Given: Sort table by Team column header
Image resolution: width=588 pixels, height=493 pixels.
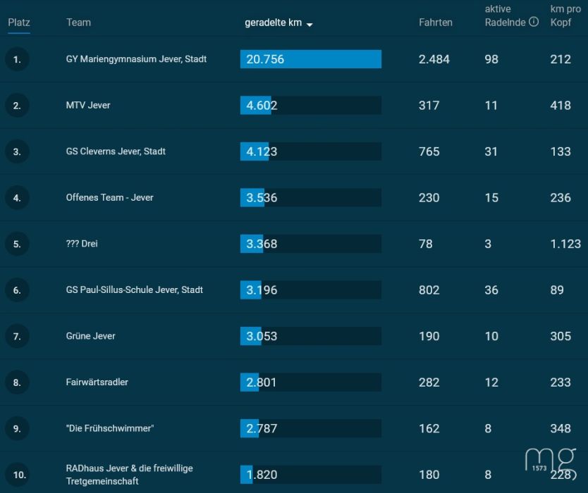Looking at the screenshot, I should [x=78, y=23].
